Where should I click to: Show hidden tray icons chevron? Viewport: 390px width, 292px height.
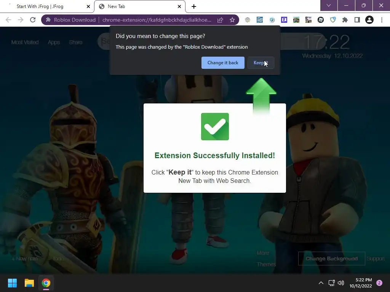[x=321, y=283]
